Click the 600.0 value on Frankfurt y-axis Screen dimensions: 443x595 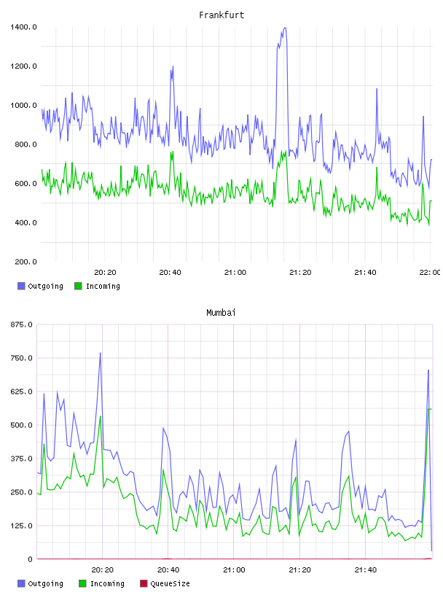[x=26, y=183]
